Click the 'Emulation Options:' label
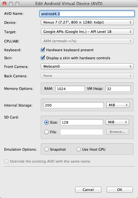 click(21, 149)
